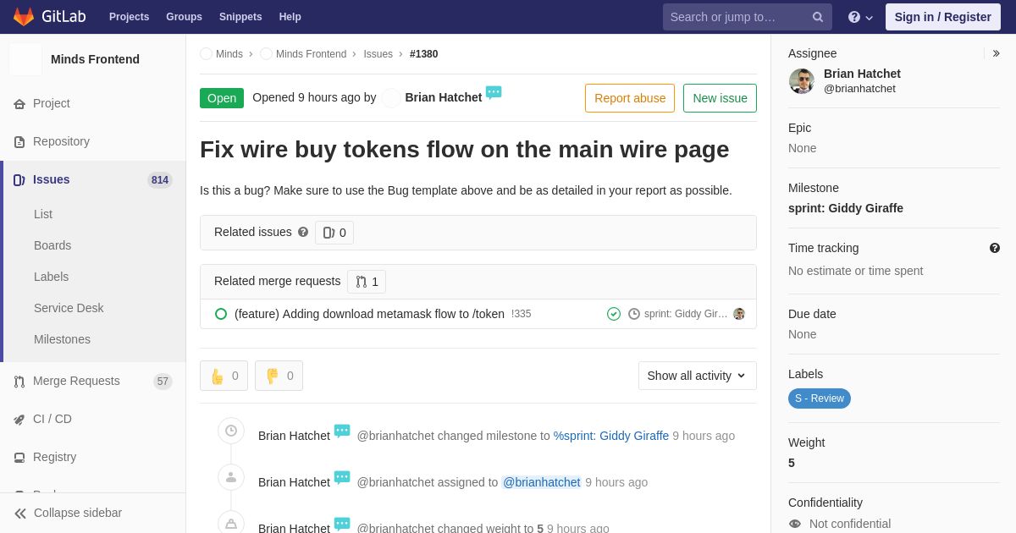Collapse the right sidebar with double chevron
The width and height of the screenshot is (1016, 533).
click(996, 53)
